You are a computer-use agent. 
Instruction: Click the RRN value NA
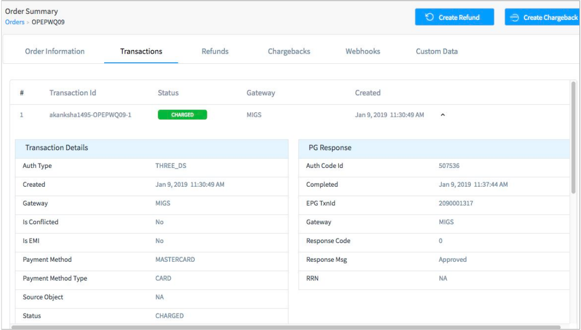pos(443,278)
